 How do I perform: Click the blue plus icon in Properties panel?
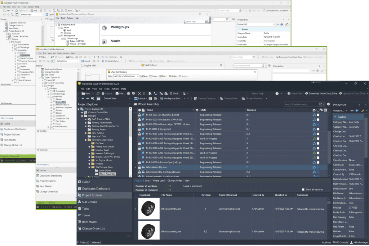point(357,111)
